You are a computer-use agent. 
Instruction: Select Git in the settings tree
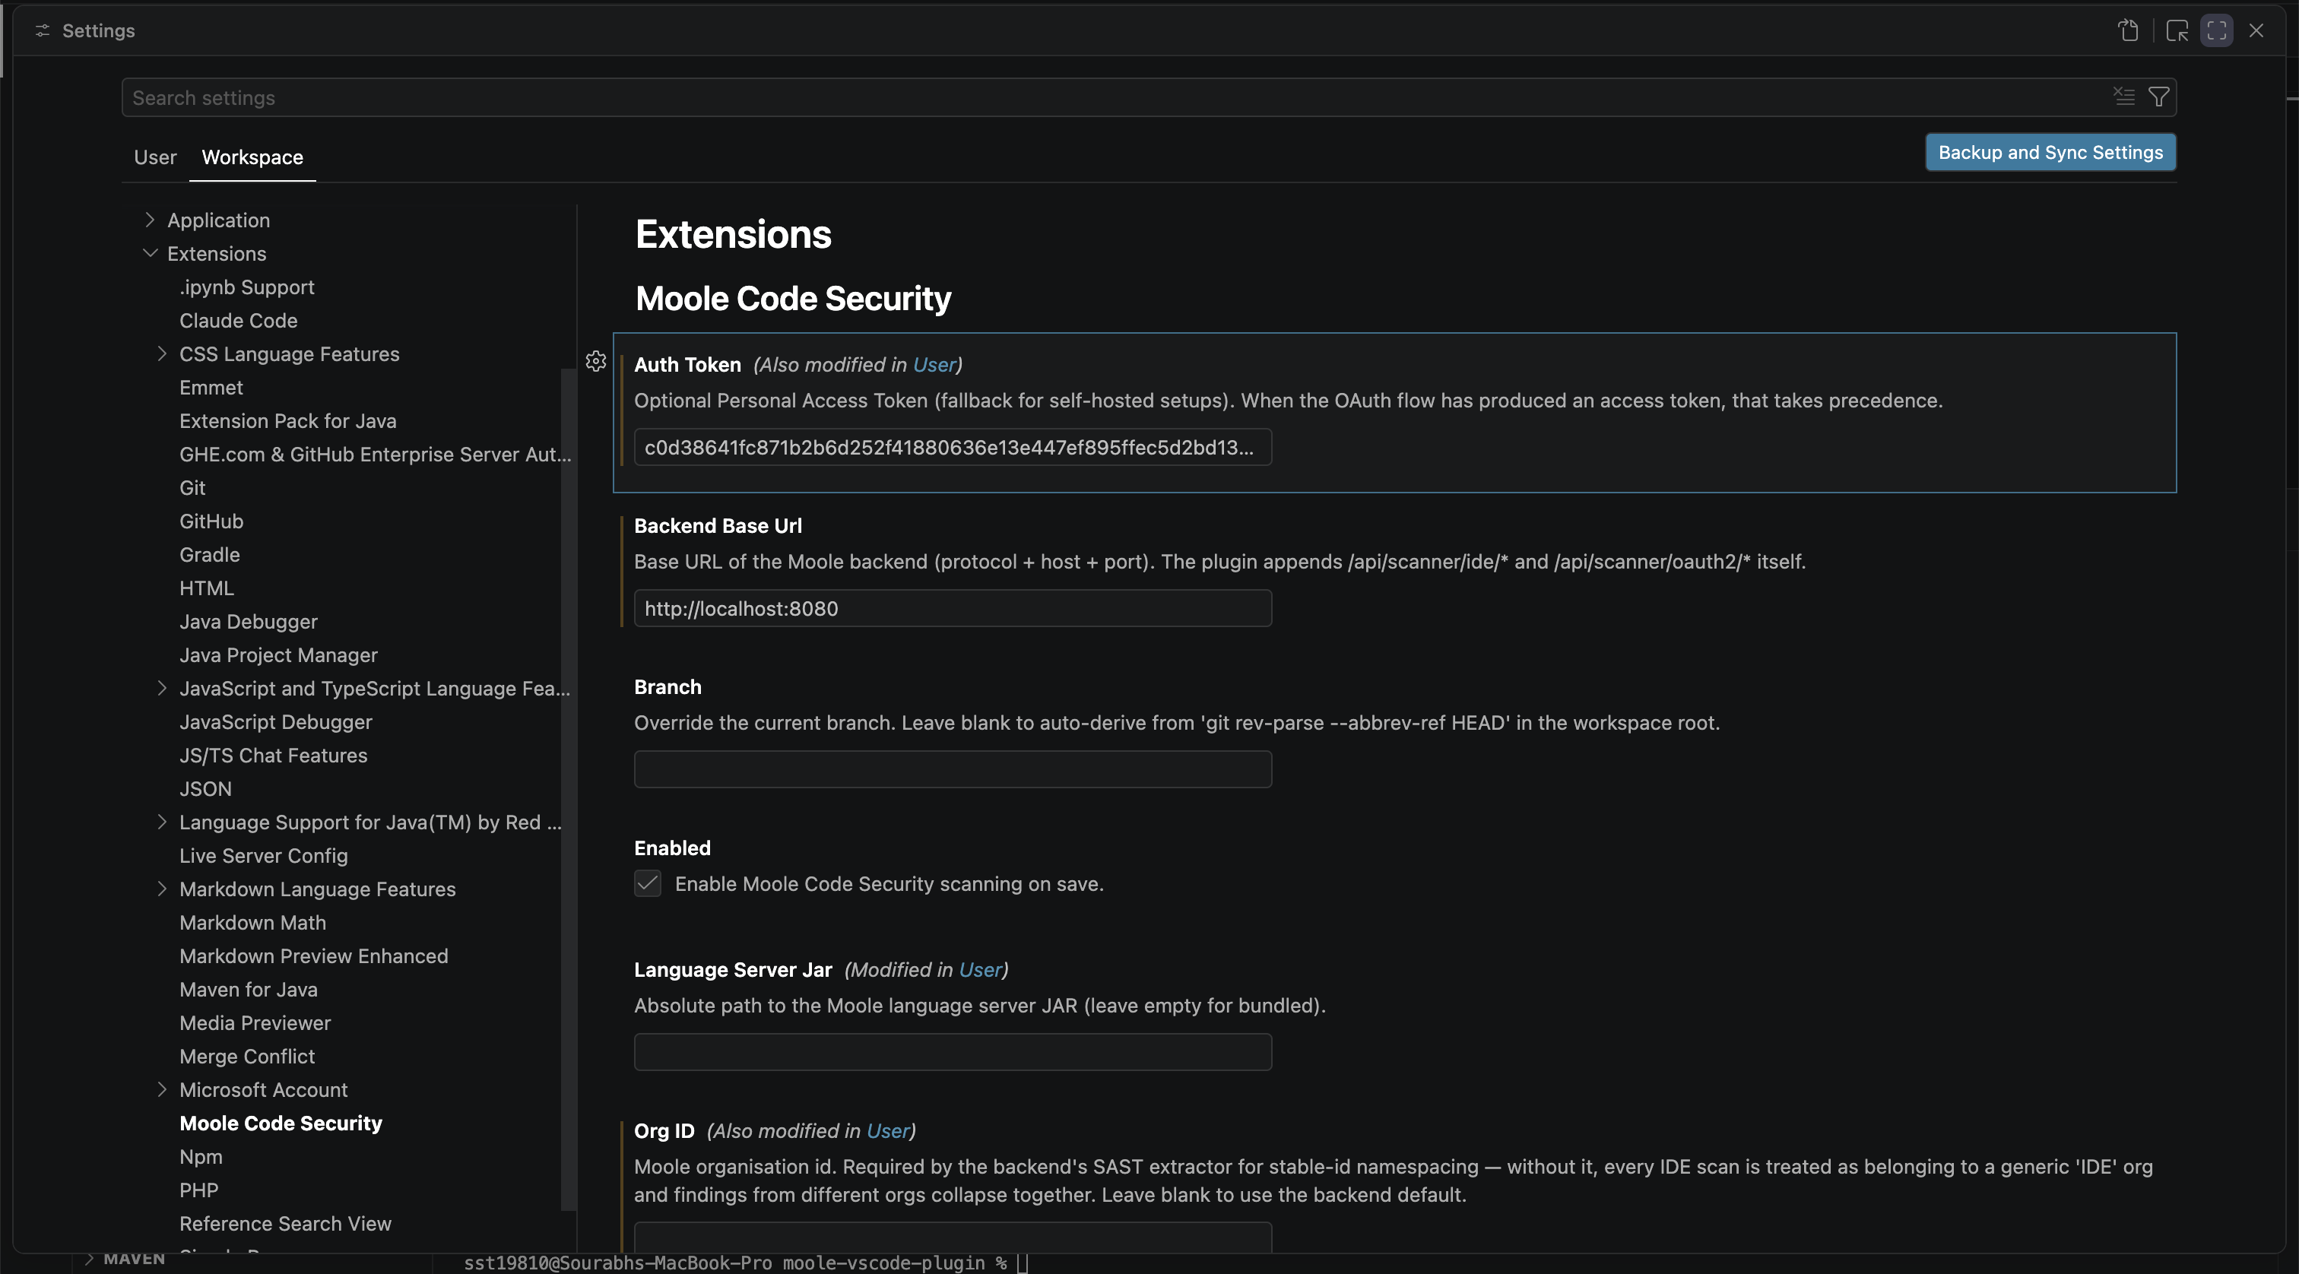(192, 488)
